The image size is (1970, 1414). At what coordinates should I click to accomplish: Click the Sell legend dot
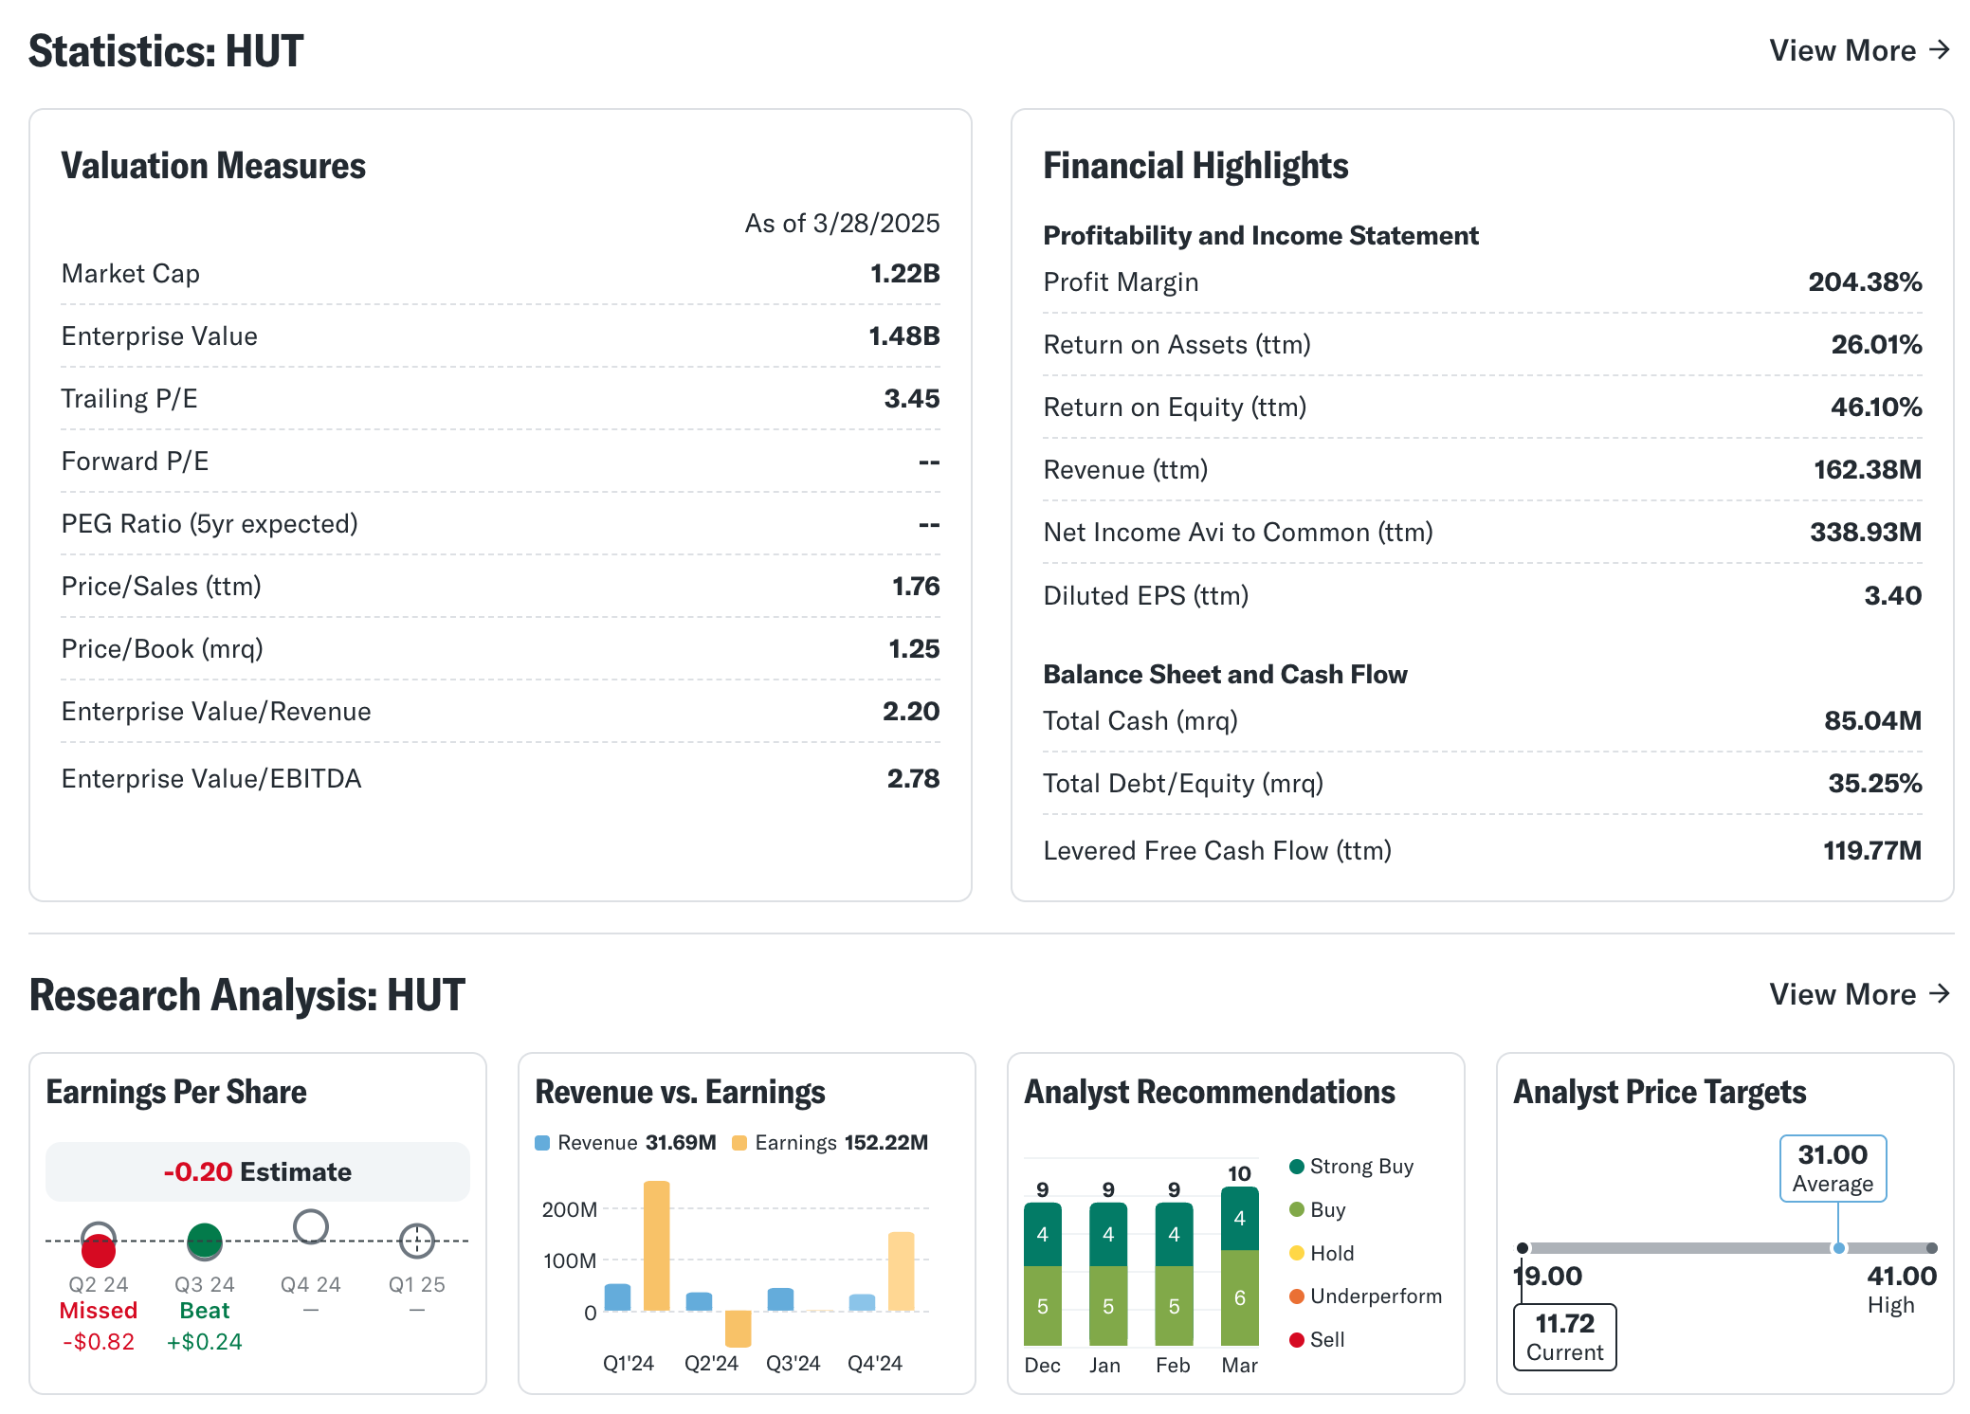[1297, 1340]
